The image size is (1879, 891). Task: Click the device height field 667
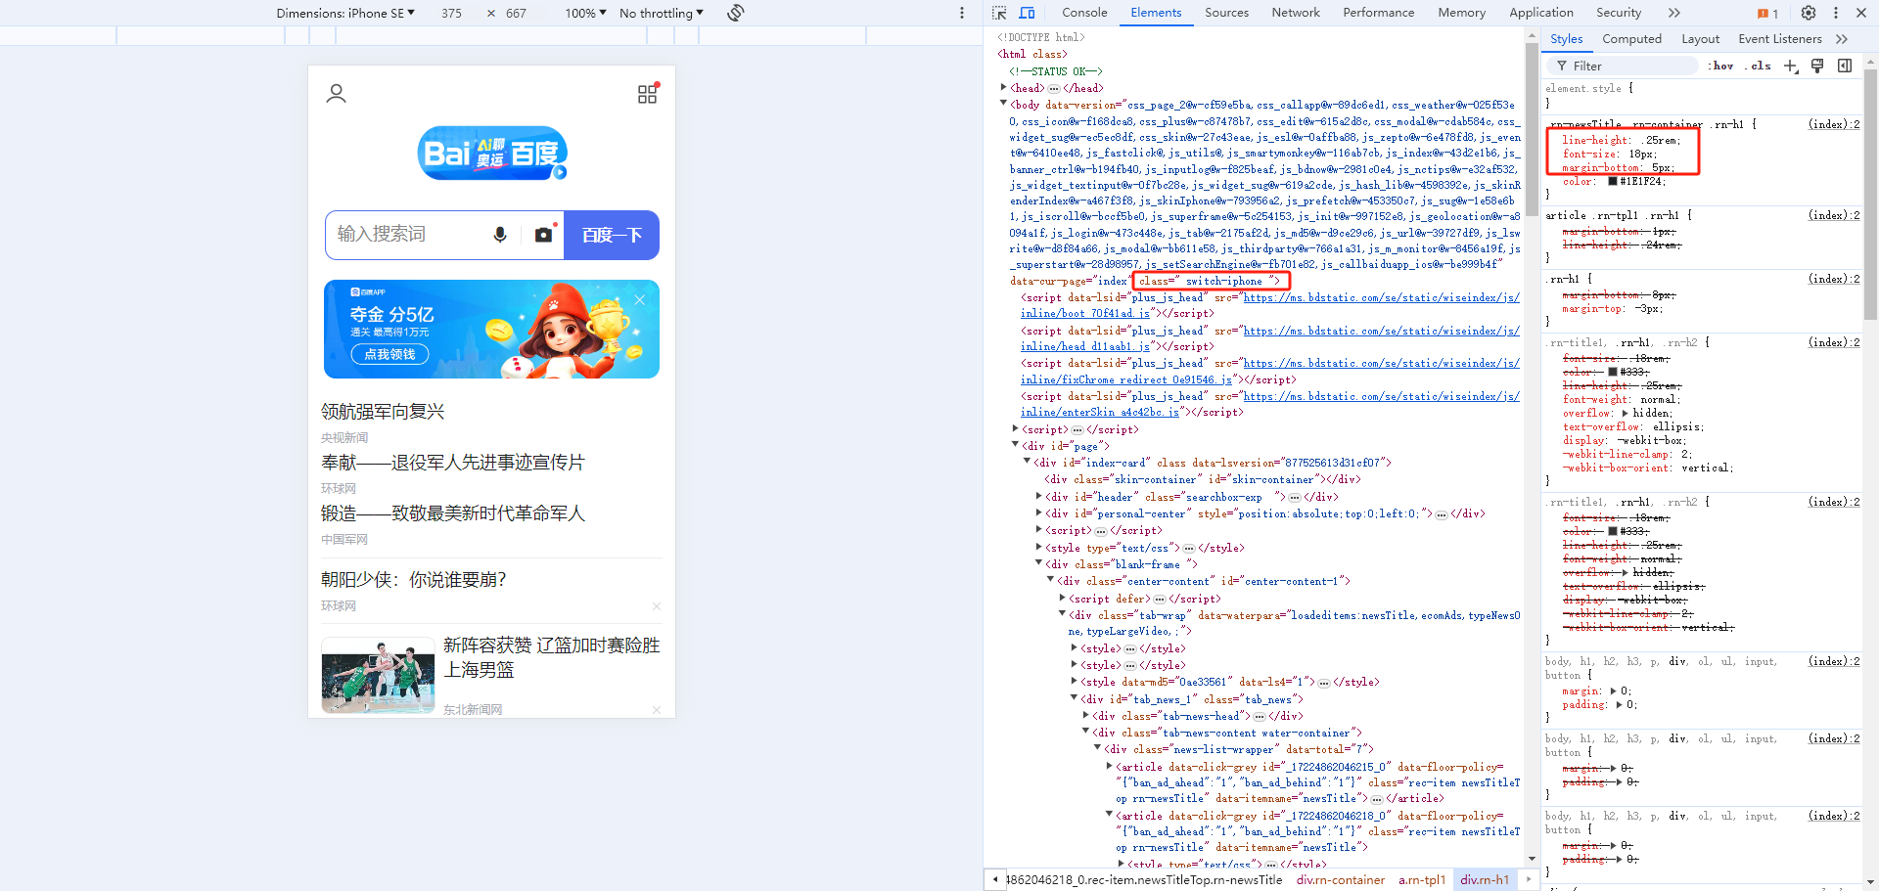point(516,13)
